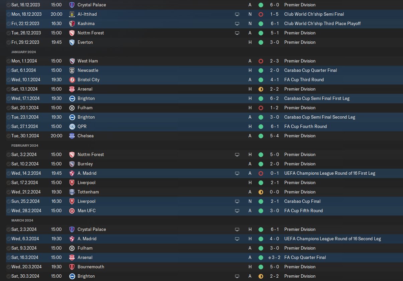Click the TV icon on Carabao Cup Final row
The image size is (403, 281).
tap(237, 201)
